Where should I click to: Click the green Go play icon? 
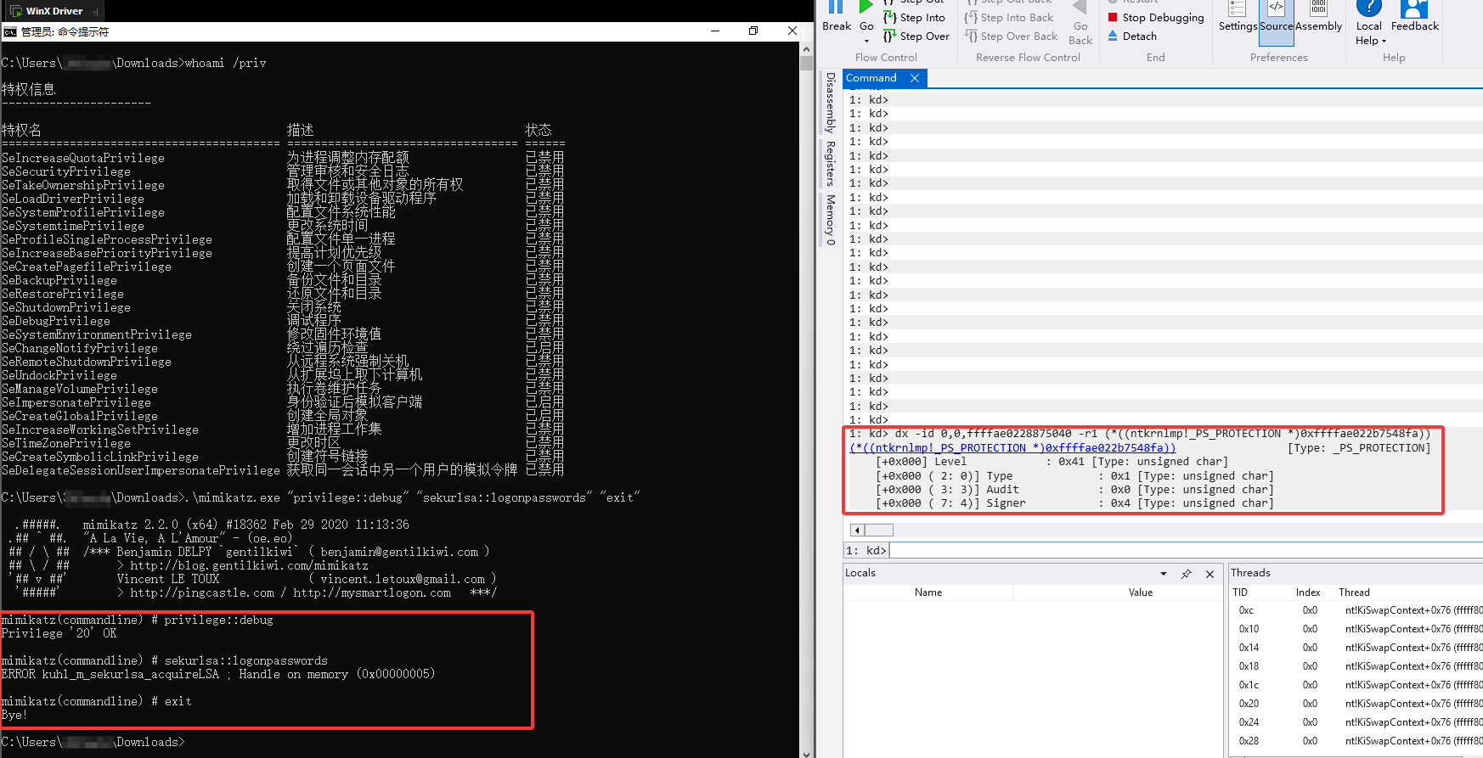[866, 8]
